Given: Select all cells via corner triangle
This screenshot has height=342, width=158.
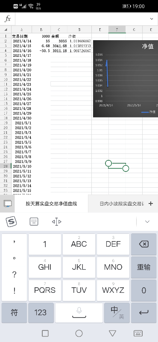Looking at the screenshot, I should [6, 29].
